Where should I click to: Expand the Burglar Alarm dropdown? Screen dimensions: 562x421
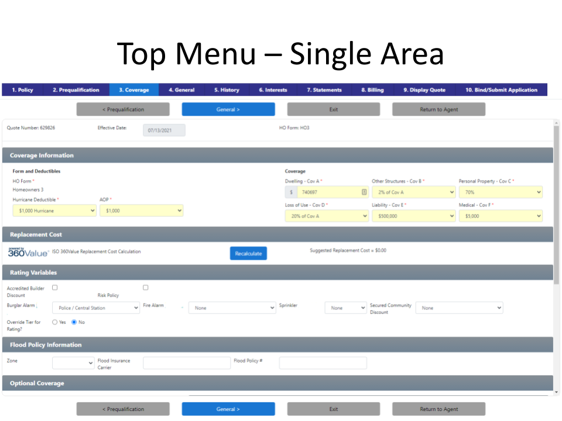coord(96,308)
